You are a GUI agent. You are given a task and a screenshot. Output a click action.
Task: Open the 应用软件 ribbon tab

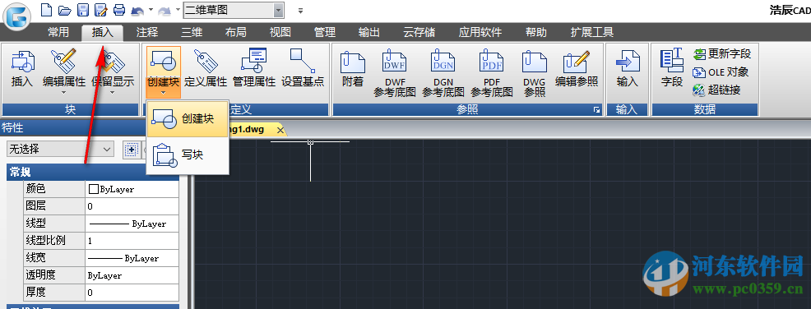[x=480, y=33]
